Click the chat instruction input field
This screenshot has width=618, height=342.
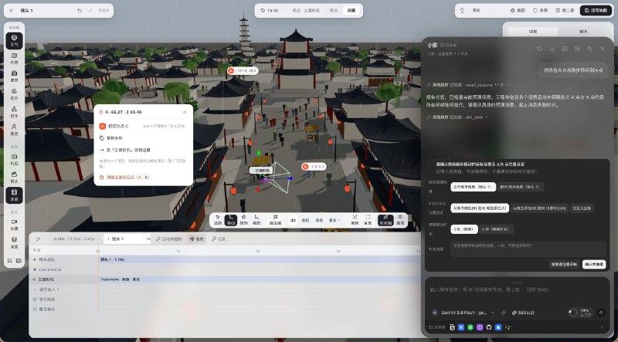point(517,290)
